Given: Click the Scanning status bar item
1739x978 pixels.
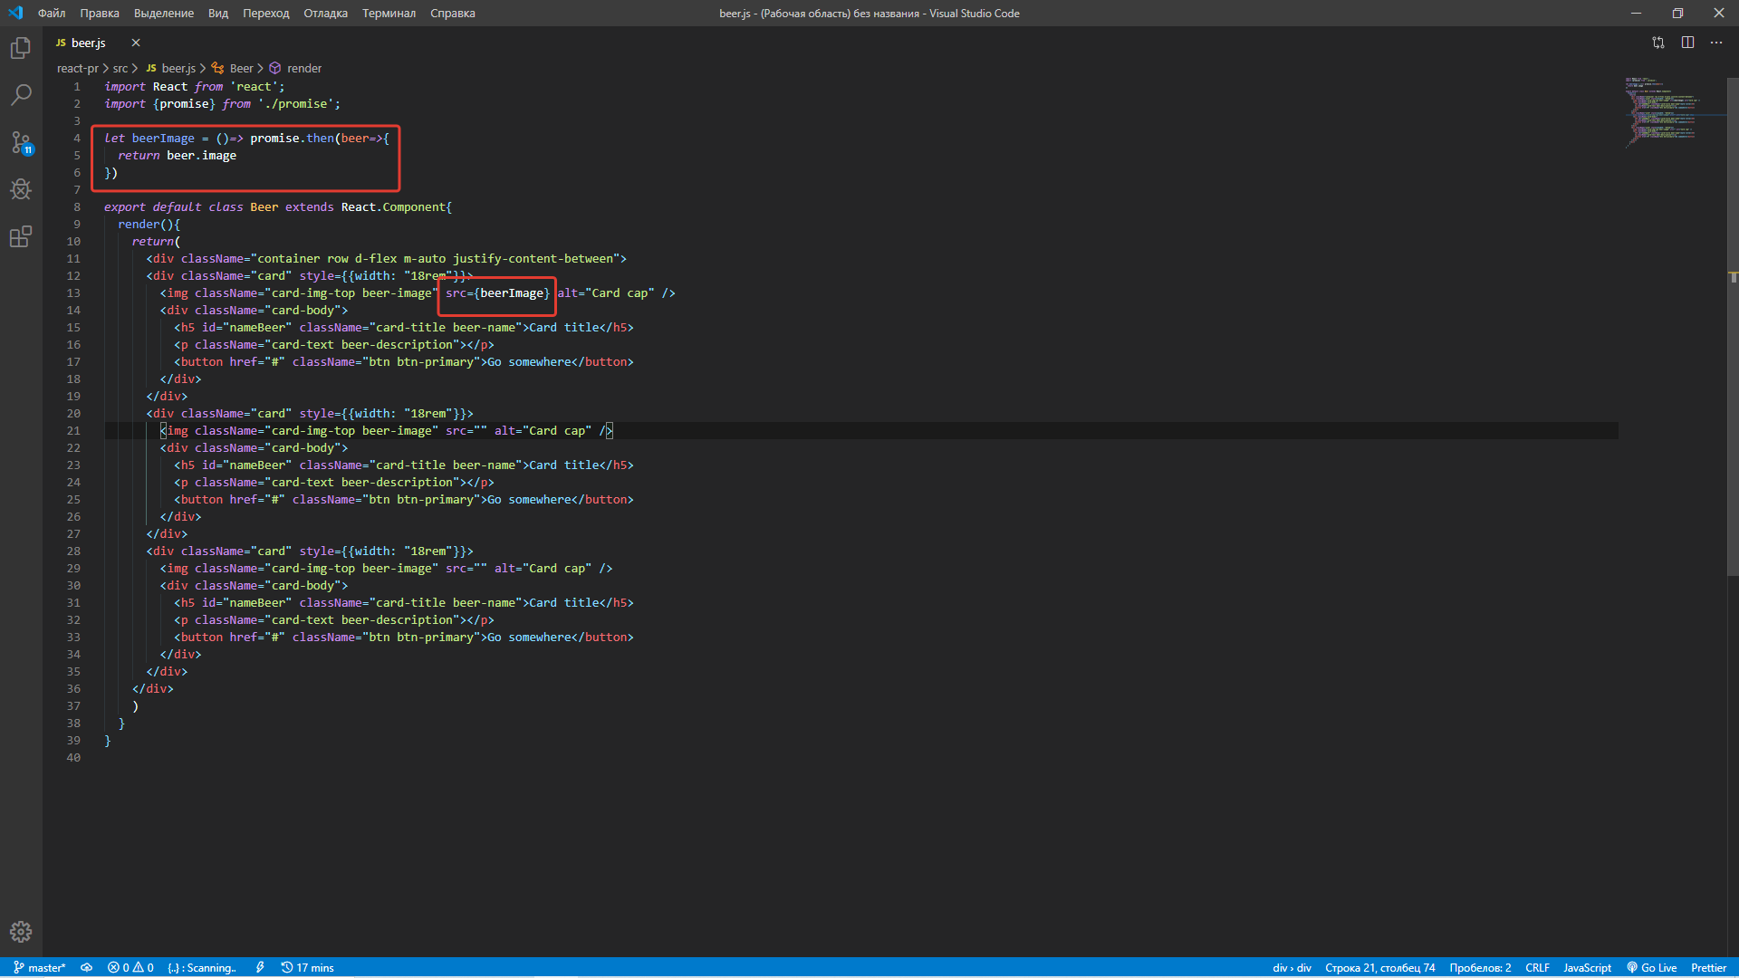Looking at the screenshot, I should pyautogui.click(x=202, y=967).
